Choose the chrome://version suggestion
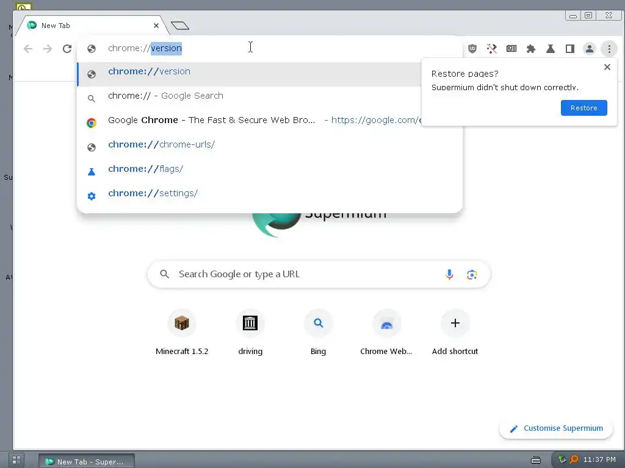Screen dimensions: 625x468 tap(250, 74)
